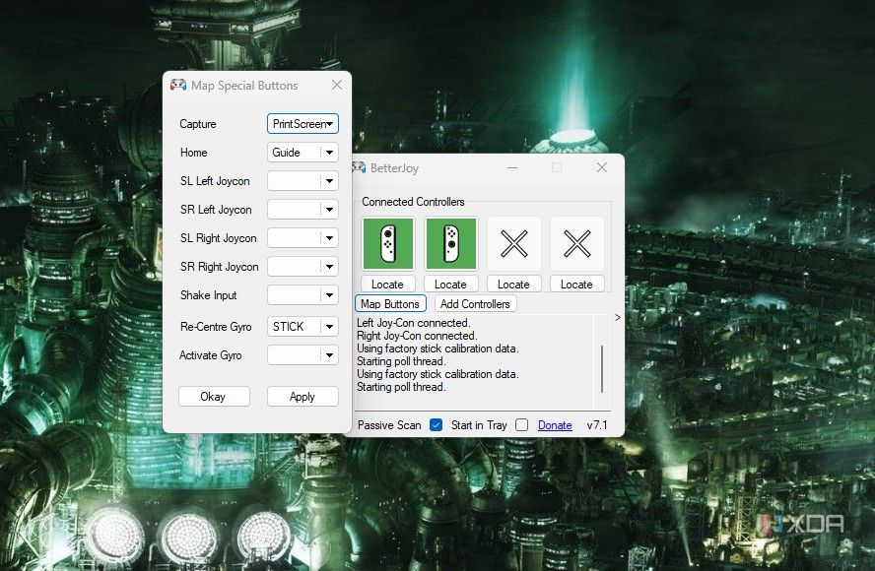Click the third empty controller slot
This screenshot has width=875, height=571.
tap(513, 243)
